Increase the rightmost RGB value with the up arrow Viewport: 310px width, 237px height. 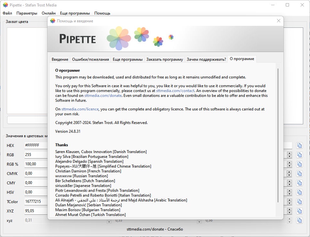click(x=289, y=153)
